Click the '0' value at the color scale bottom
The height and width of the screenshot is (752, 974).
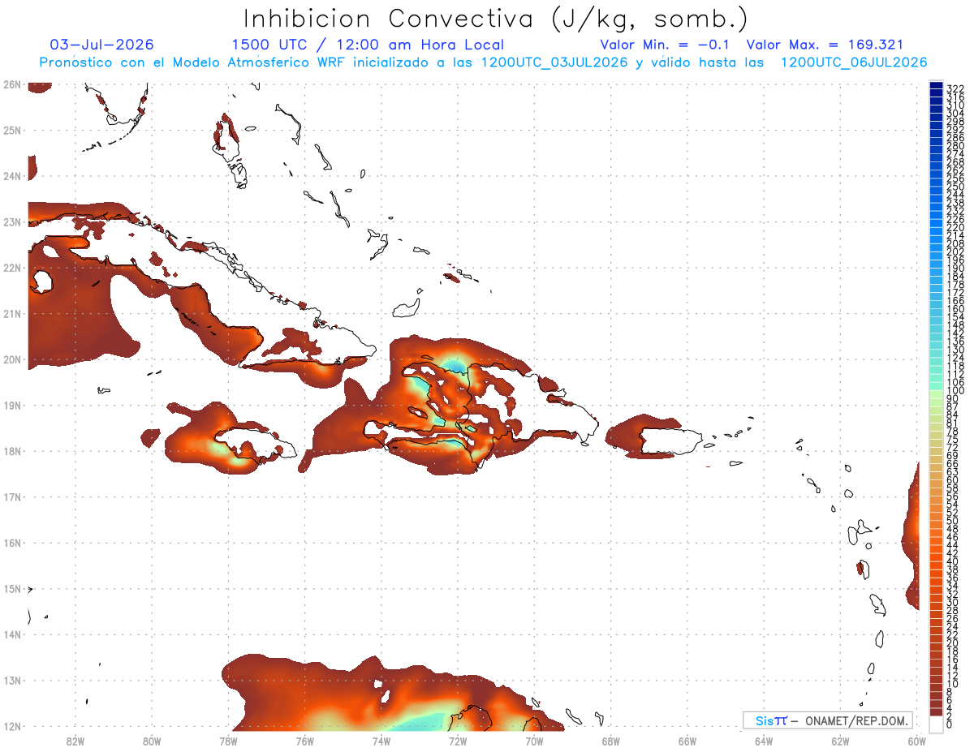tap(950, 724)
